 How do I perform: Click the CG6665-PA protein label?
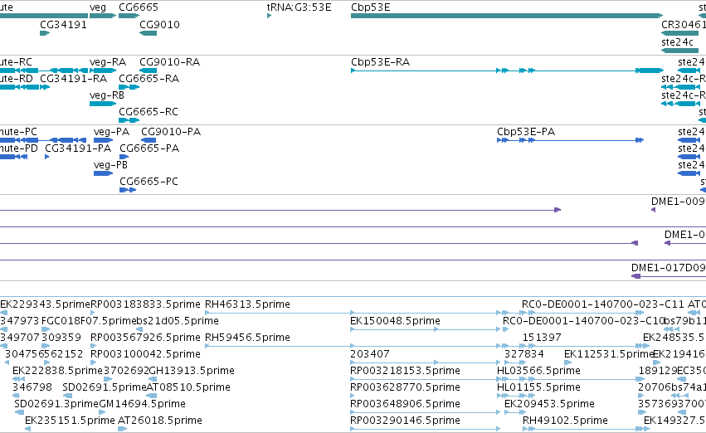[149, 148]
